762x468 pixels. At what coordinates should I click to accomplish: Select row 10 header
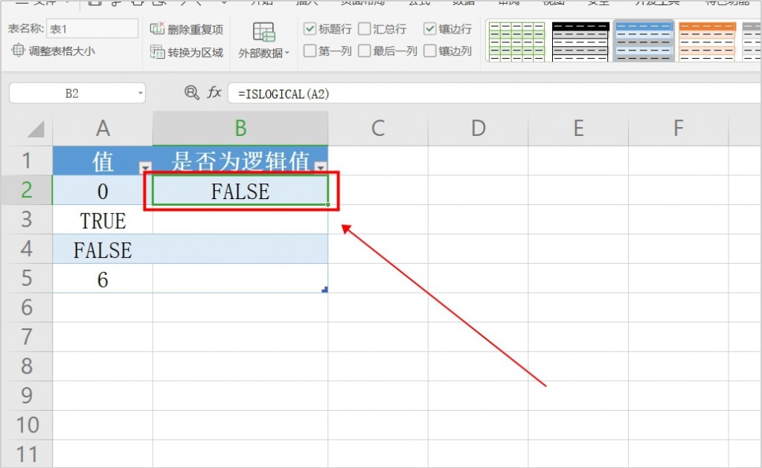pyautogui.click(x=27, y=425)
